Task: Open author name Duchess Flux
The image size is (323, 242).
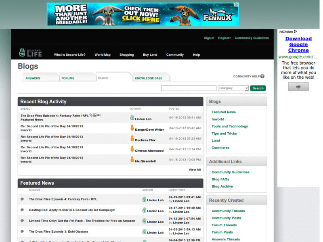Action: tap(145, 140)
